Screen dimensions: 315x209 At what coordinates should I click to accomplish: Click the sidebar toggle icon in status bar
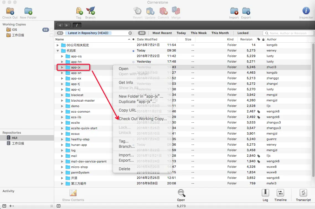coord(58,206)
